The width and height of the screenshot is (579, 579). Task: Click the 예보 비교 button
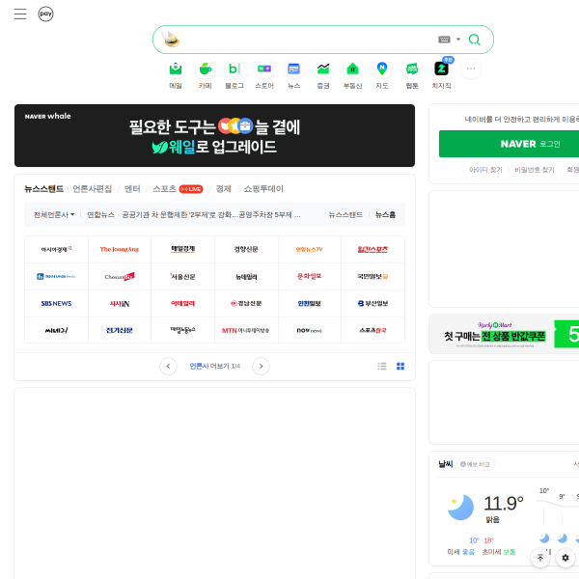tap(476, 464)
